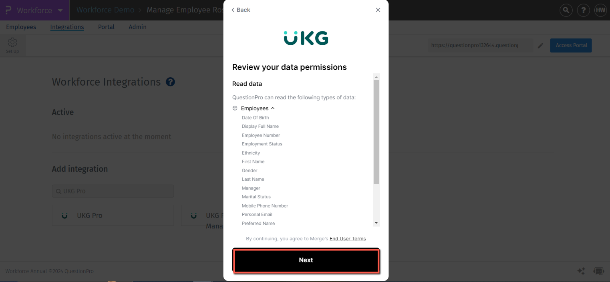The image size is (610, 282).
Task: Click the UKG Pro integration tile icon
Action: click(64, 215)
